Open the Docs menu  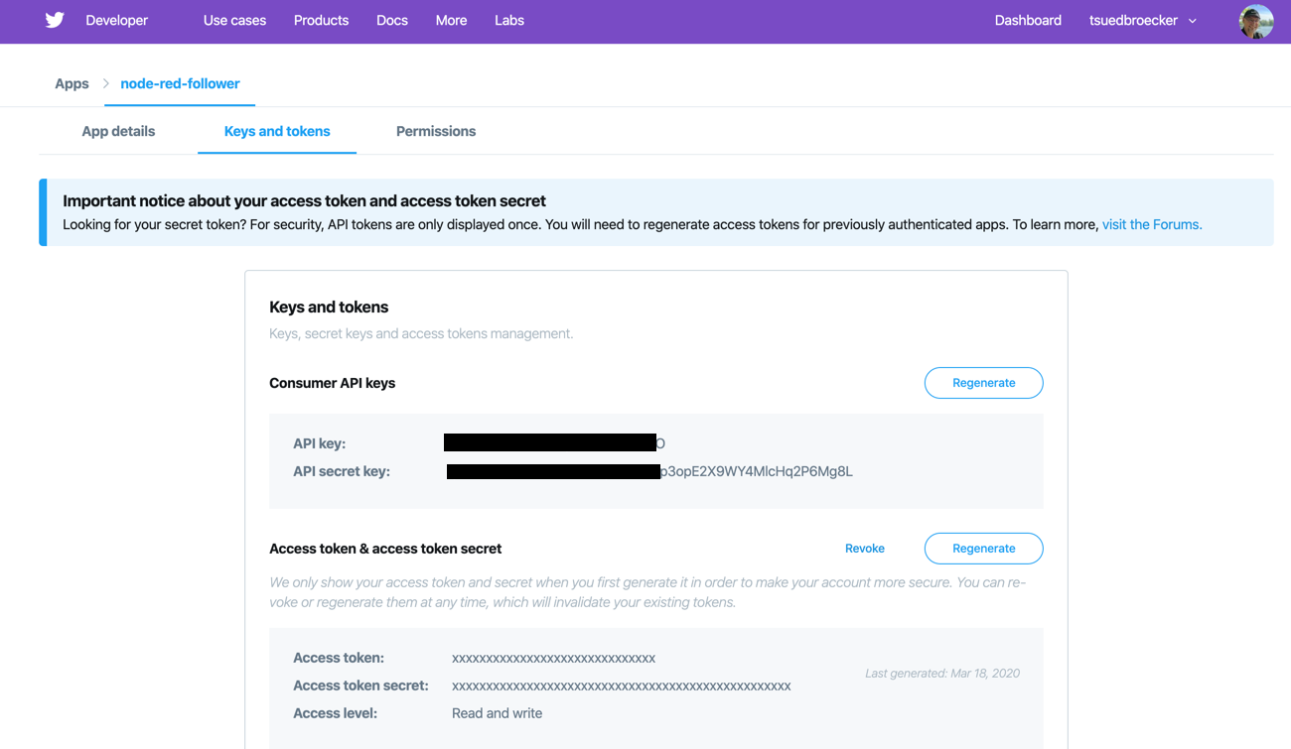pyautogui.click(x=392, y=21)
